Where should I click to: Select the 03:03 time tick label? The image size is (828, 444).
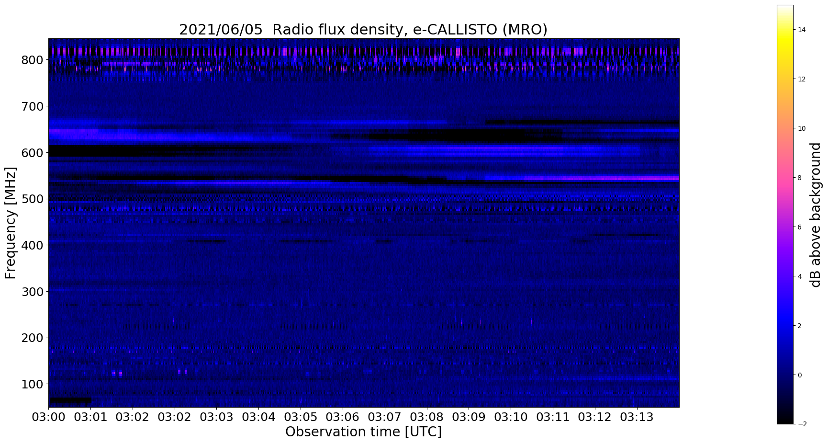click(217, 417)
